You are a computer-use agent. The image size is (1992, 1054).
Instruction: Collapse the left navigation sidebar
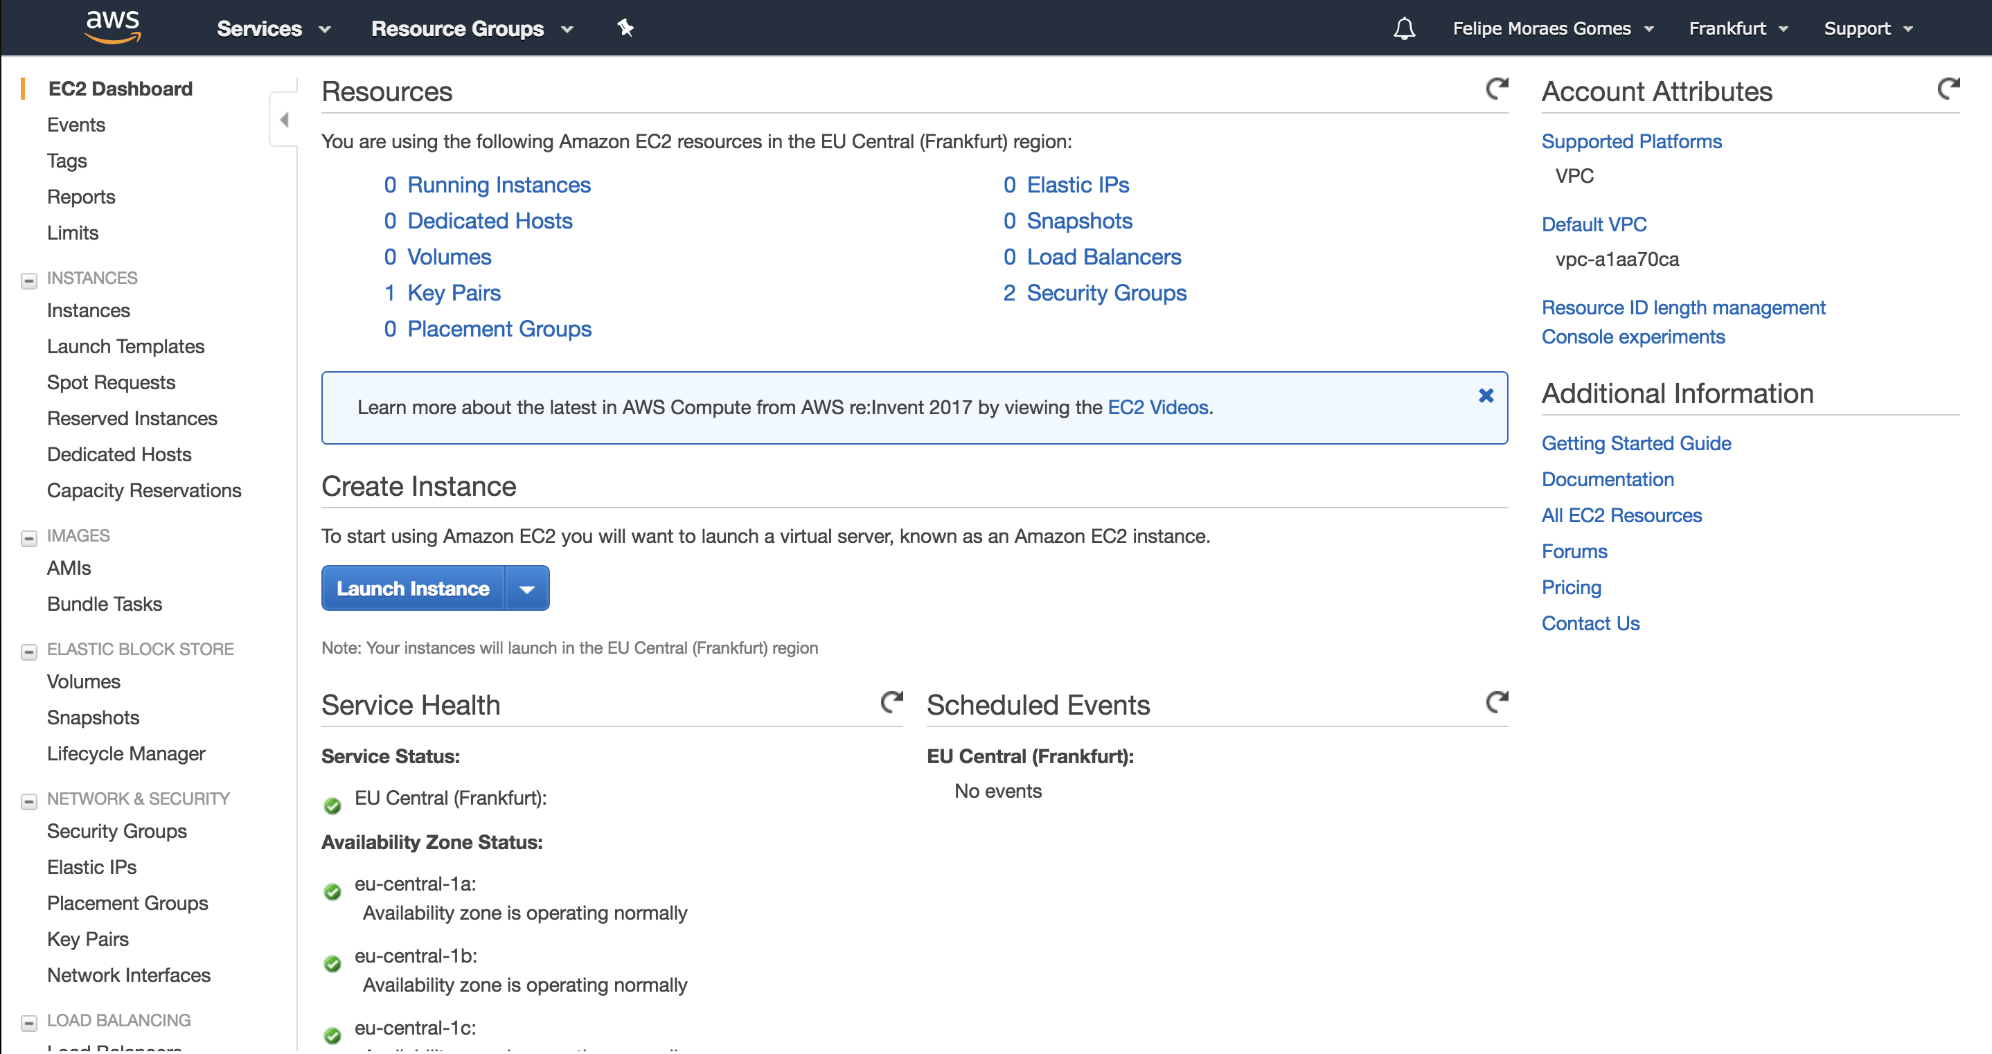pos(284,120)
